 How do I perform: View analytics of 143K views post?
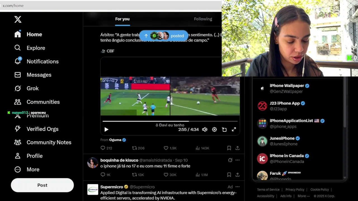pos(202,148)
